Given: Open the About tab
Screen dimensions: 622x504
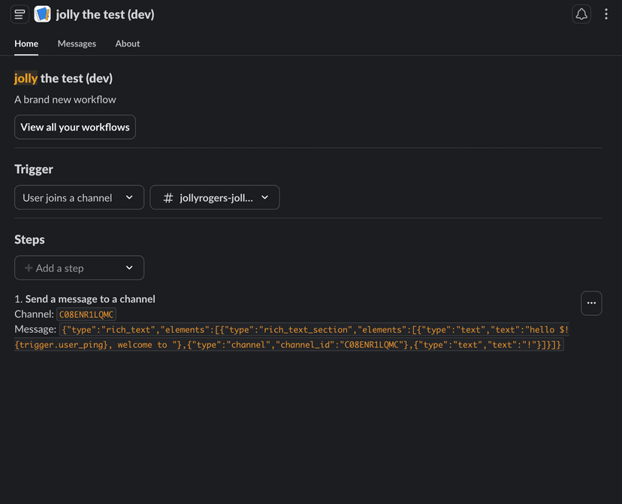Looking at the screenshot, I should (x=128, y=43).
